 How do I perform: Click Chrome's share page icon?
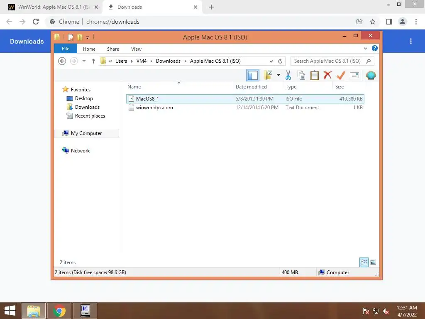coord(359,22)
